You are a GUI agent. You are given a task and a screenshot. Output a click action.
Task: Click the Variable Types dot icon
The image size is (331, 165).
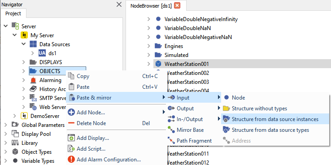[15, 161]
